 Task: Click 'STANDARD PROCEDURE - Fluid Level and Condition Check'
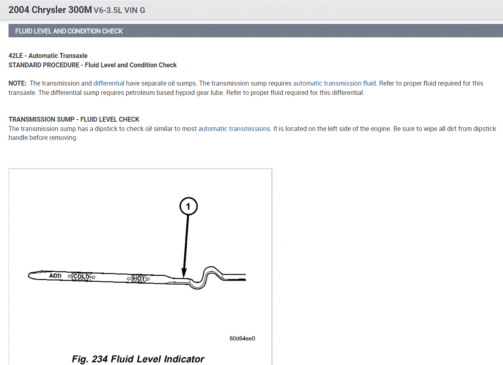pyautogui.click(x=93, y=65)
